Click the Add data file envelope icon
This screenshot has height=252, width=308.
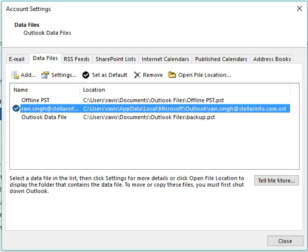click(x=15, y=75)
